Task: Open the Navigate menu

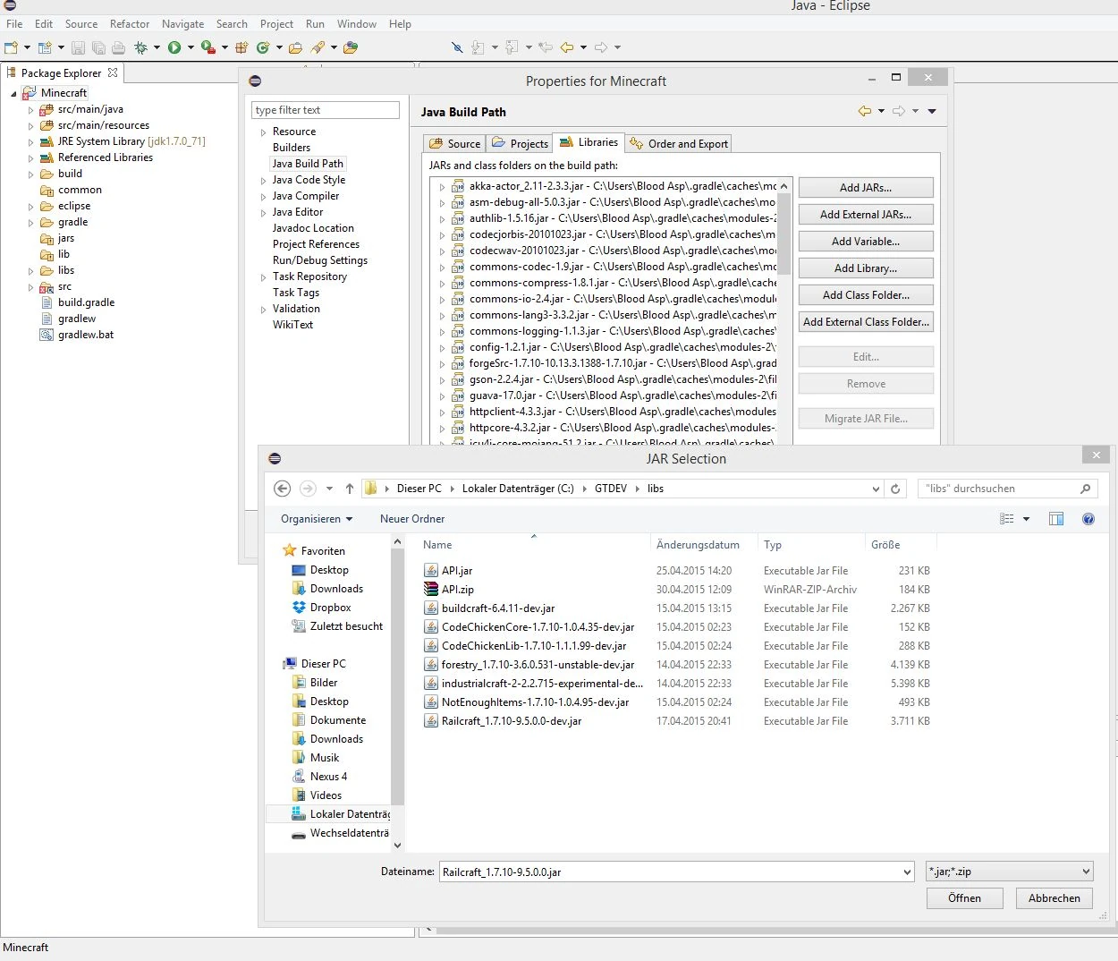Action: pos(182,24)
